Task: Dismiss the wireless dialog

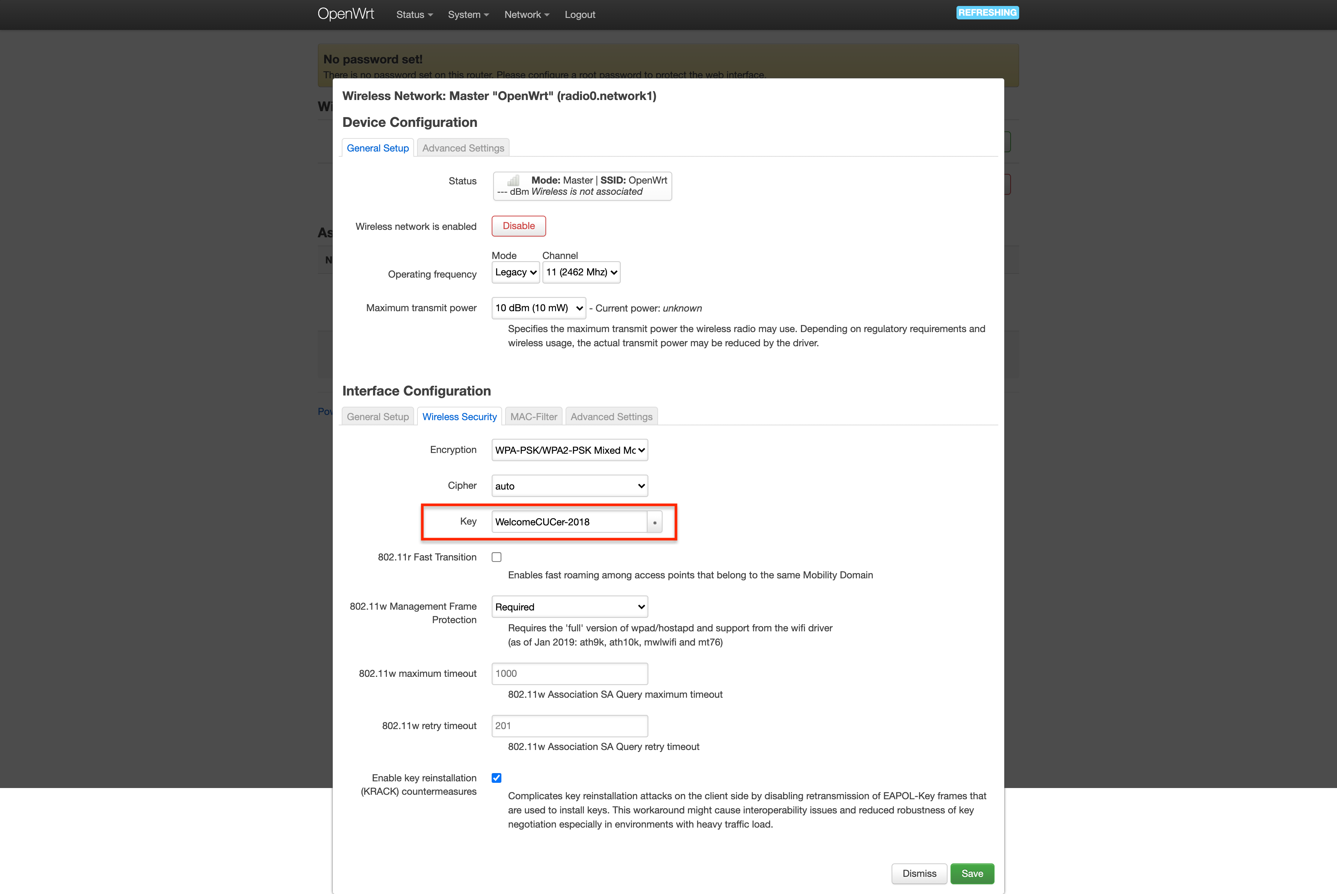Action: pyautogui.click(x=919, y=873)
